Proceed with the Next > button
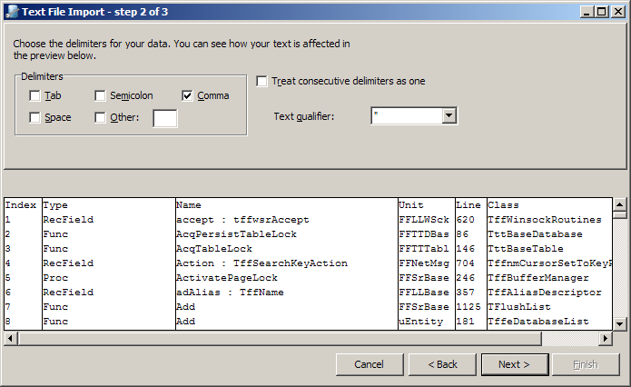The width and height of the screenshot is (631, 387). click(513, 364)
